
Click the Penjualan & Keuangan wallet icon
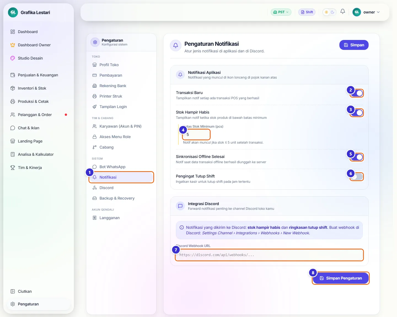(x=13, y=75)
